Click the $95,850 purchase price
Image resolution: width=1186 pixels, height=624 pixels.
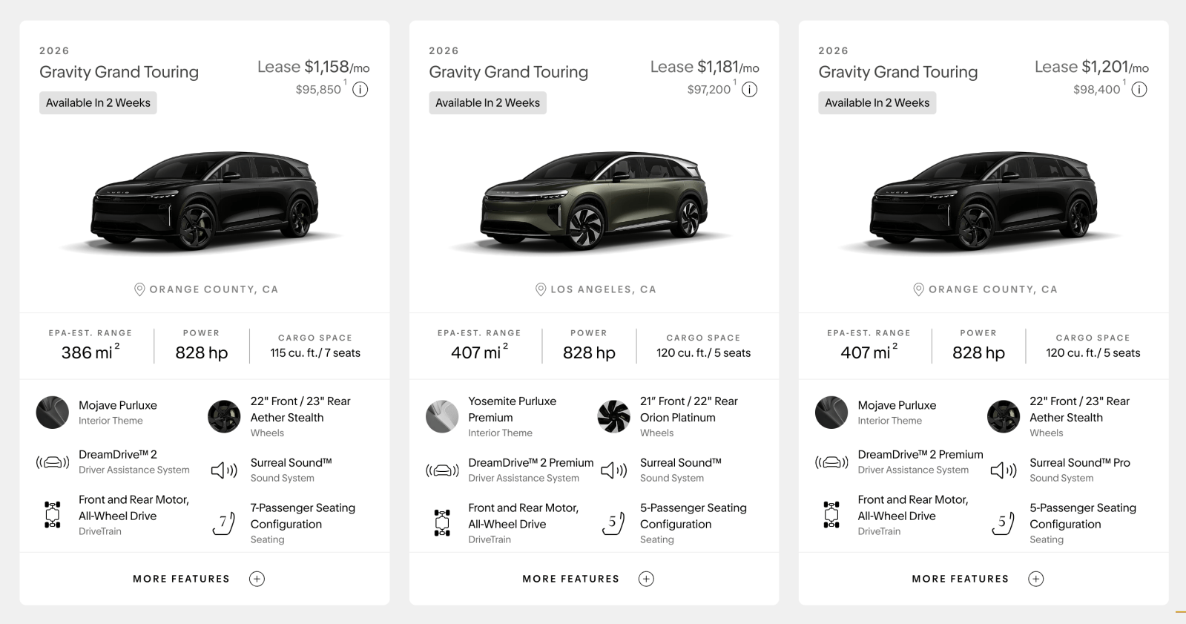pos(318,90)
